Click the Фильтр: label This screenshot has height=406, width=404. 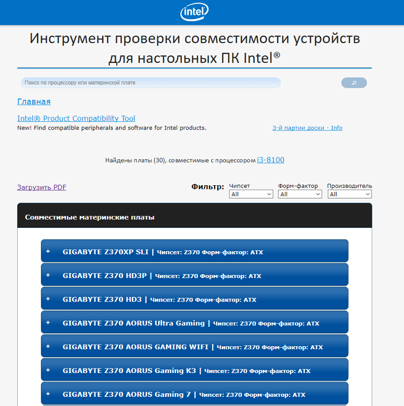(x=208, y=187)
